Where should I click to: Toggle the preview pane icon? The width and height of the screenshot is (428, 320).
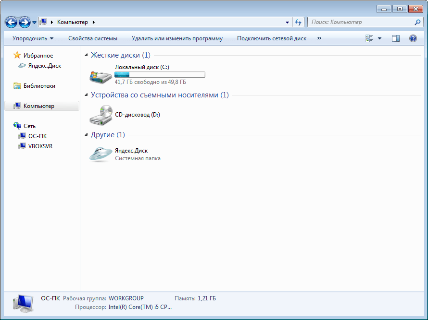[395, 38]
